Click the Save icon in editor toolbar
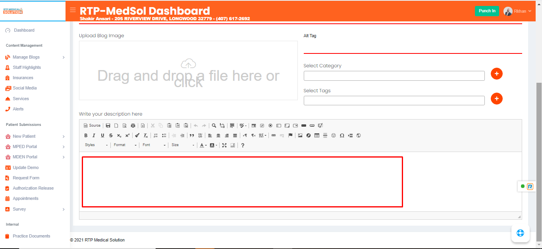This screenshot has height=249, width=542. (x=108, y=125)
